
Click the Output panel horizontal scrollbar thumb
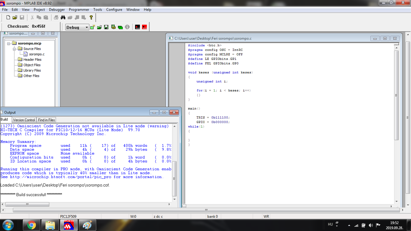(x=27, y=204)
